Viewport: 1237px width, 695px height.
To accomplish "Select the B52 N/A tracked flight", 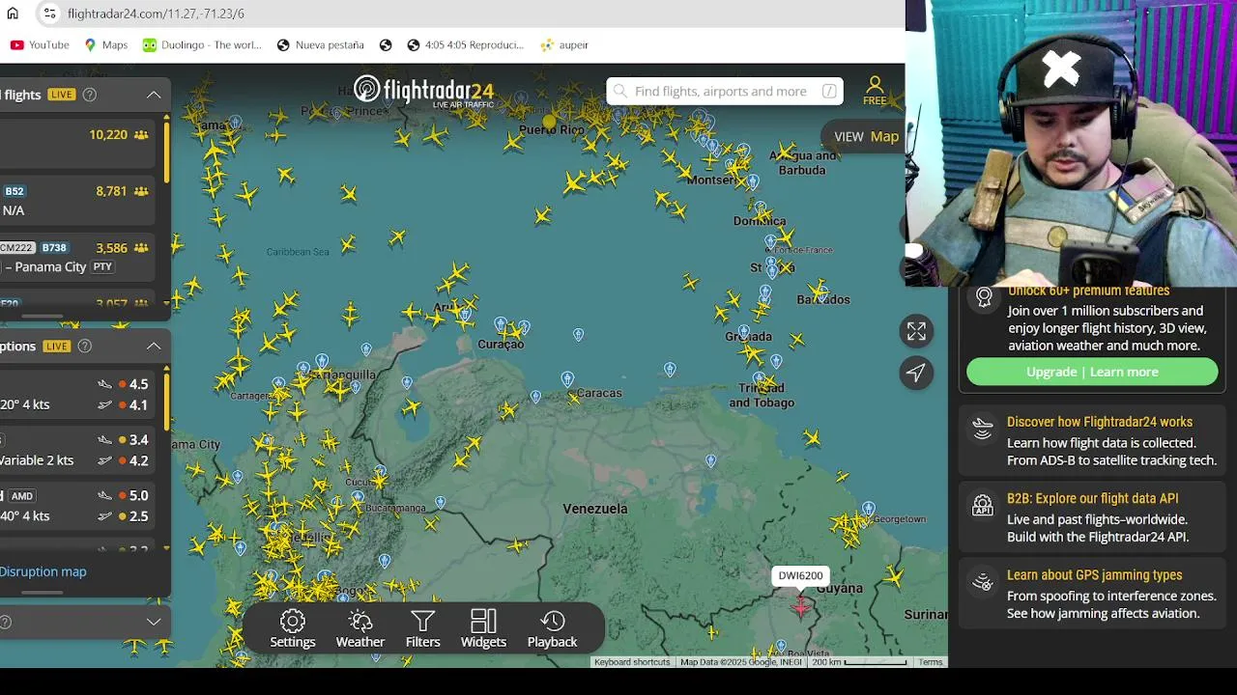I will pyautogui.click(x=77, y=201).
